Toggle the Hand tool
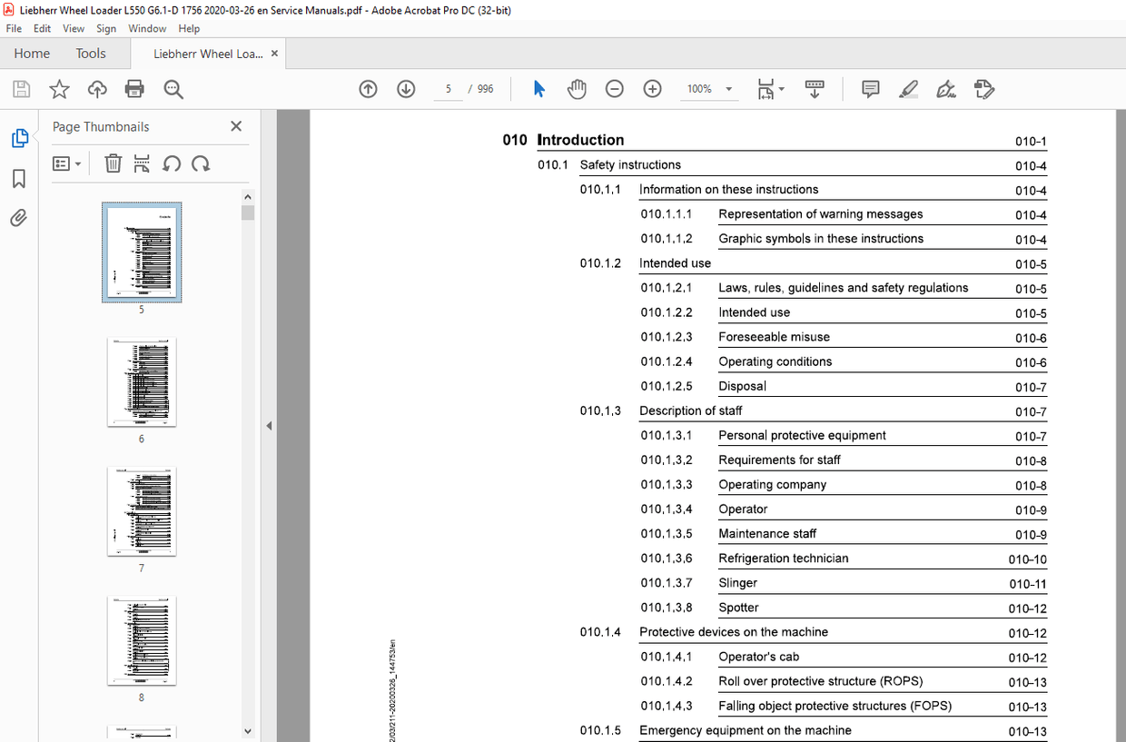The image size is (1126, 742). point(577,89)
